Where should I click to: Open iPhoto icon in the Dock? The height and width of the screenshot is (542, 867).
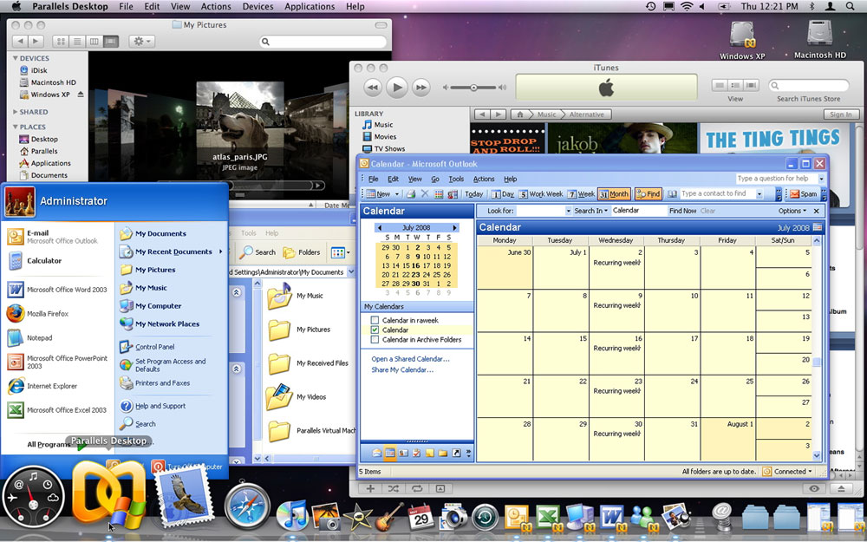click(x=326, y=515)
